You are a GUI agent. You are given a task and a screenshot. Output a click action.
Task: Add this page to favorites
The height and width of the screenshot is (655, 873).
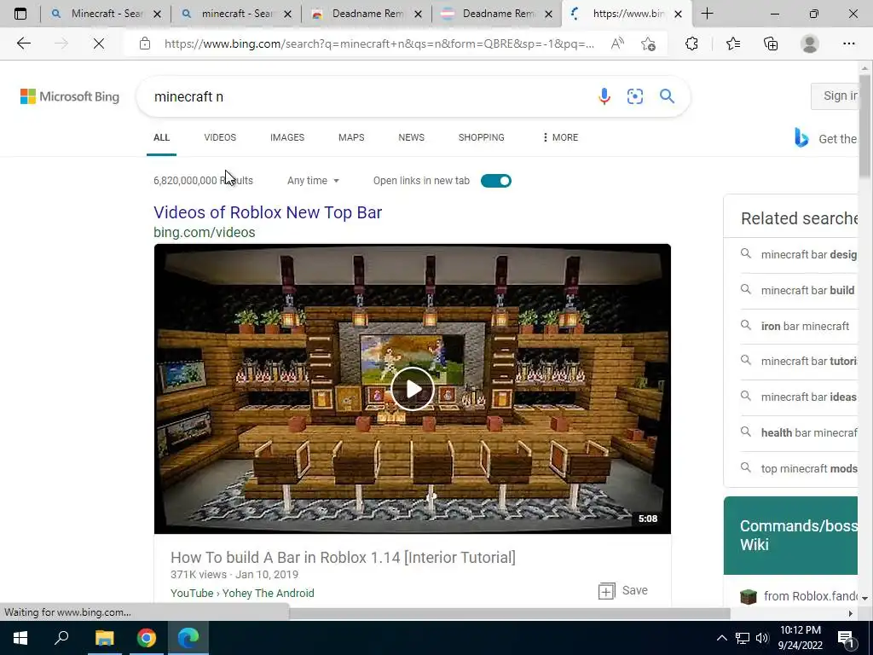pos(648,43)
